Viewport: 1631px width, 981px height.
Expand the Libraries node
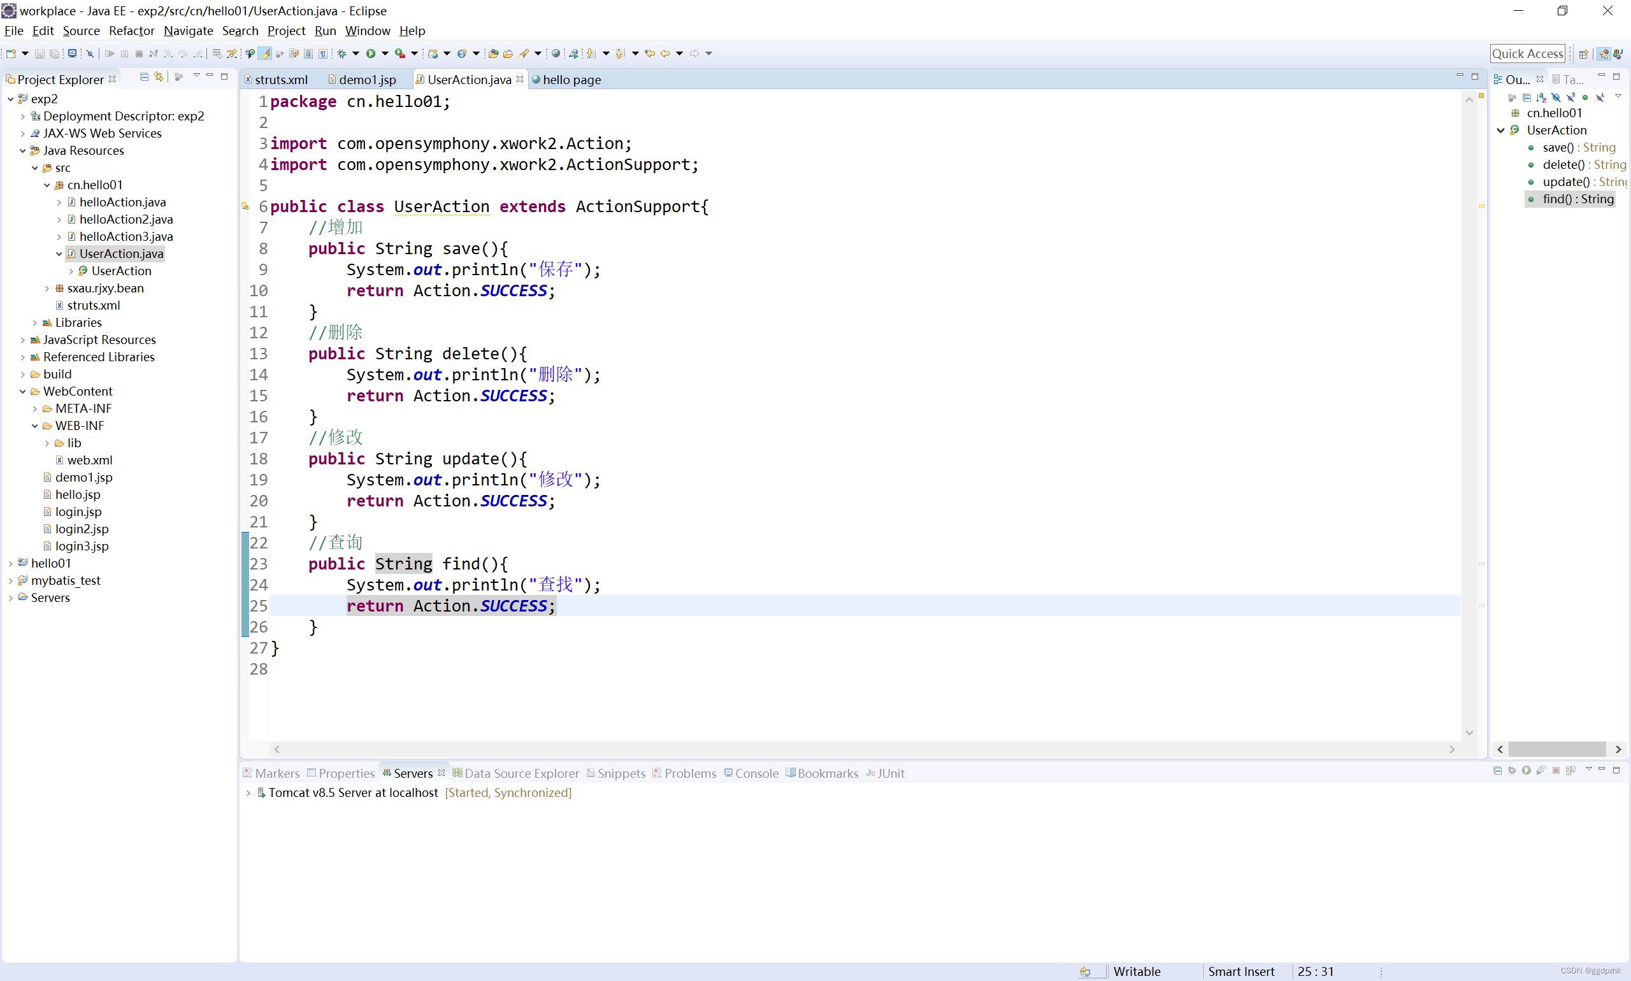[35, 322]
